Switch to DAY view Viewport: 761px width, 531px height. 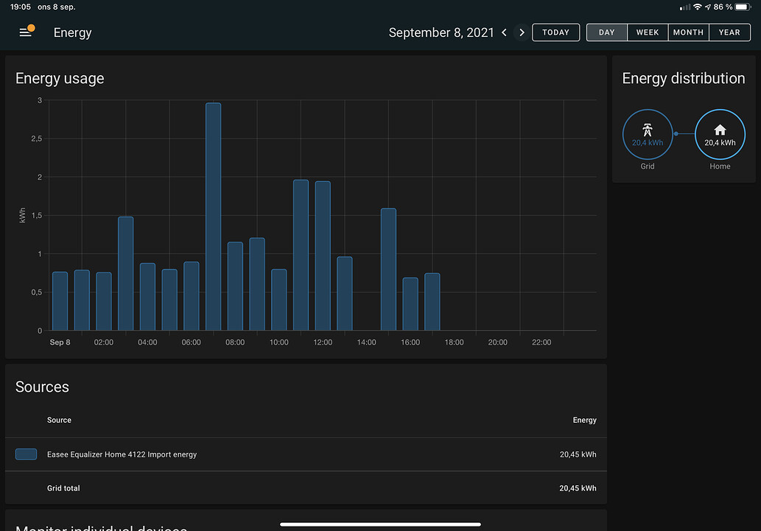pos(607,32)
